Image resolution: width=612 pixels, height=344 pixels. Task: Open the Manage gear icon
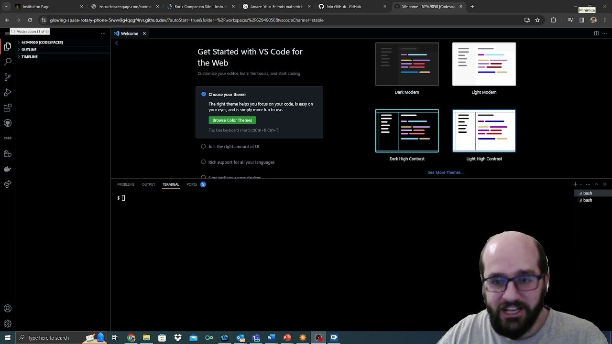7,324
